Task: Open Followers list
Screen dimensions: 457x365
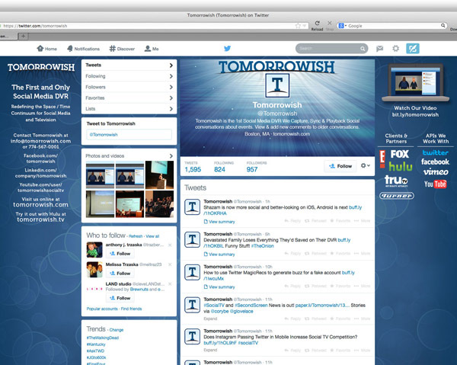Action: pos(129,87)
